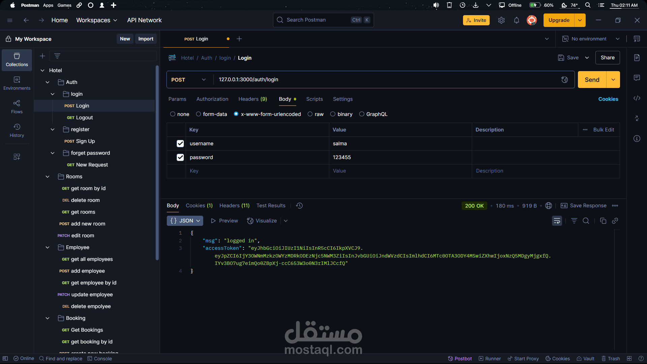Screen dimensions: 647x364
Task: Open the Upgrade dropdown arrow
Action: tap(580, 20)
